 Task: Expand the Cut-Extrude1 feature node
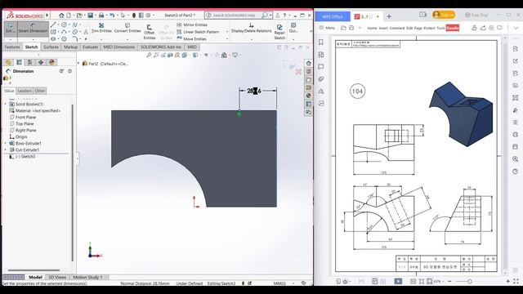(6, 150)
